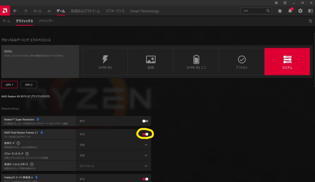The image size is (315, 182).
Task: Choose the HYPR-RX profile tile
Action: pos(105,61)
